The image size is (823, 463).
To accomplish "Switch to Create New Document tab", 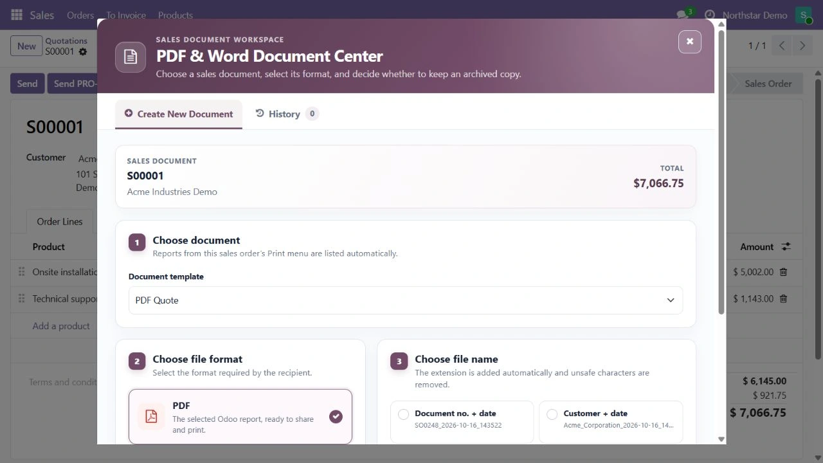I will click(x=179, y=114).
